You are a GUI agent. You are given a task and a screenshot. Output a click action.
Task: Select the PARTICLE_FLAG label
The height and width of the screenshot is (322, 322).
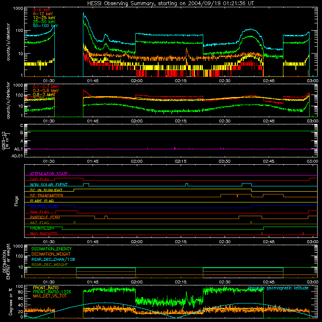click(x=45, y=217)
